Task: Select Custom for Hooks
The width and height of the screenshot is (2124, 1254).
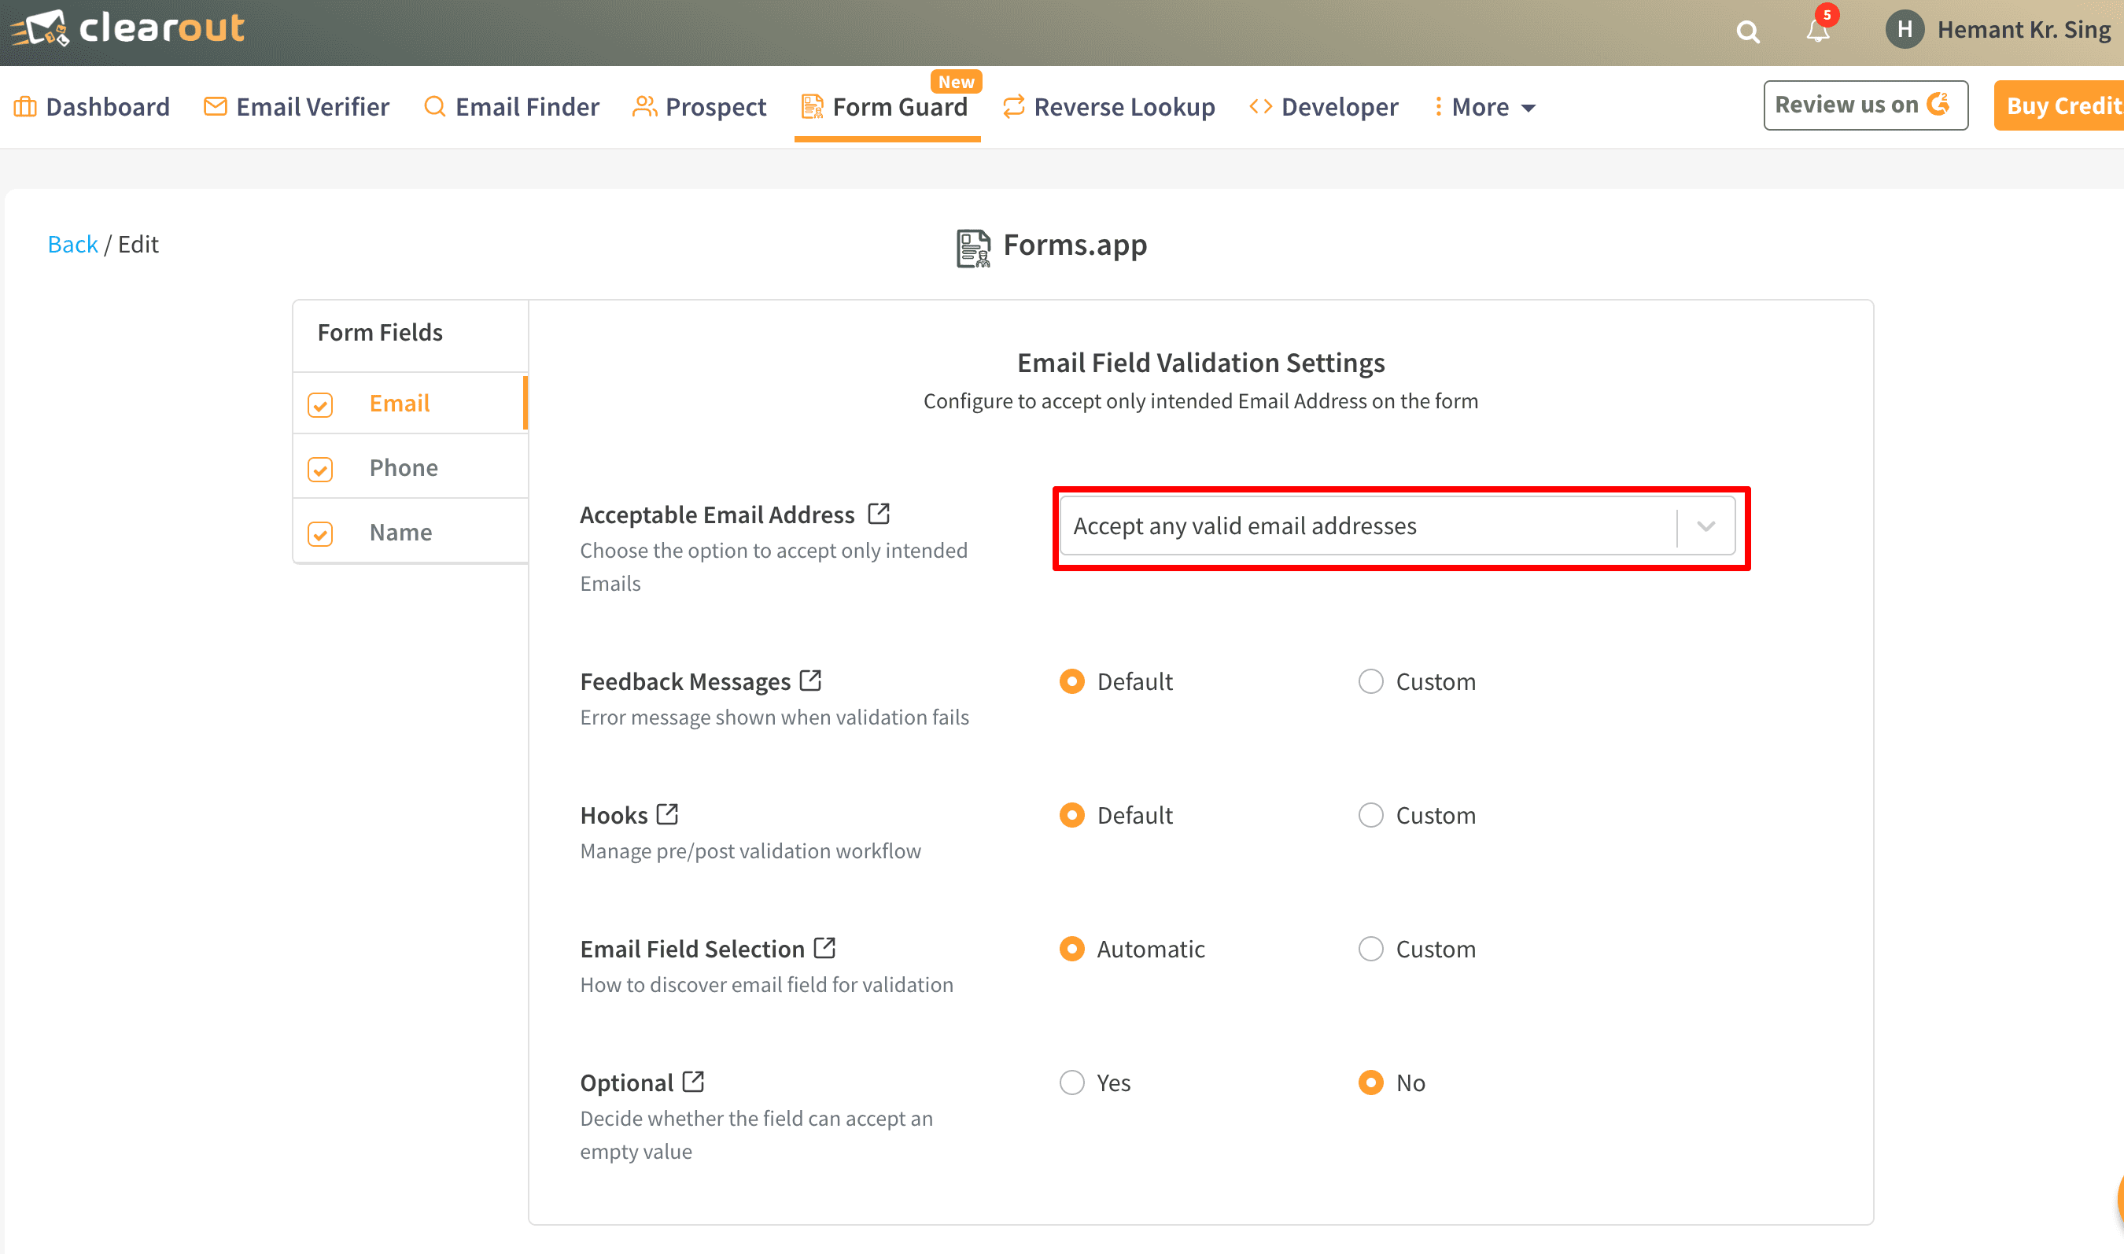Action: 1370,816
